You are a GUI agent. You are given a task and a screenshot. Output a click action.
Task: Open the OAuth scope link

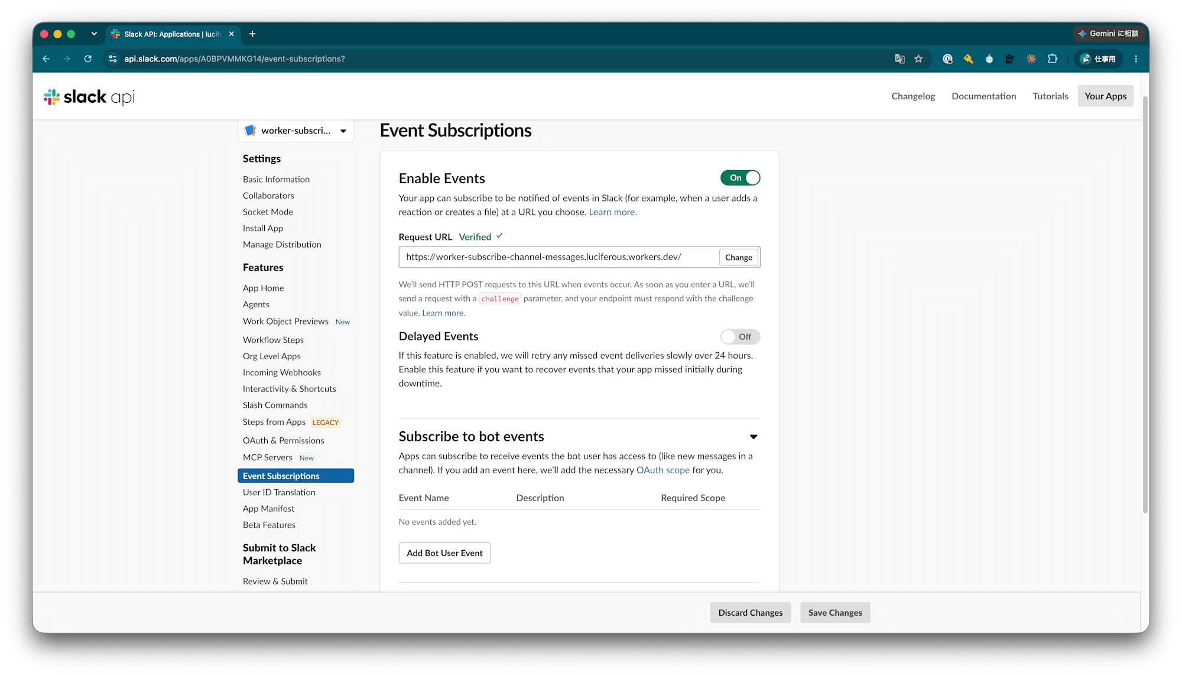point(663,470)
